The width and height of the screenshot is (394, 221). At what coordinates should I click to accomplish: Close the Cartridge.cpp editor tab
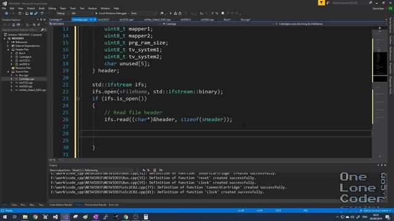tap(95, 19)
